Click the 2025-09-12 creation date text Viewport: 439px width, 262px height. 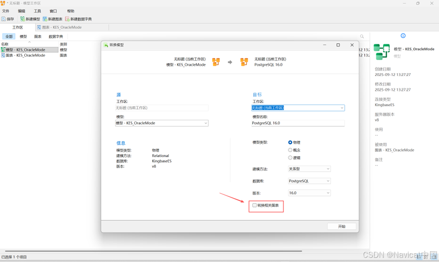click(x=392, y=75)
